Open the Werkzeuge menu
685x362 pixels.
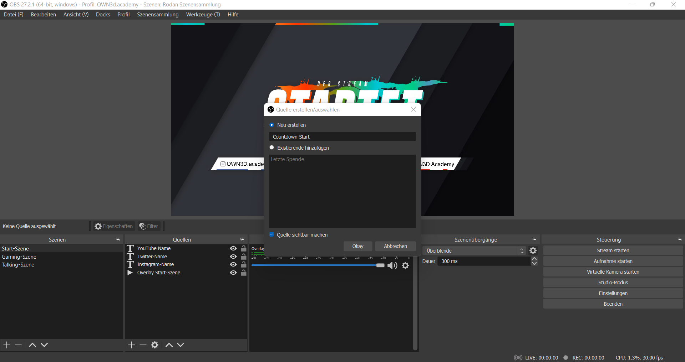203,15
